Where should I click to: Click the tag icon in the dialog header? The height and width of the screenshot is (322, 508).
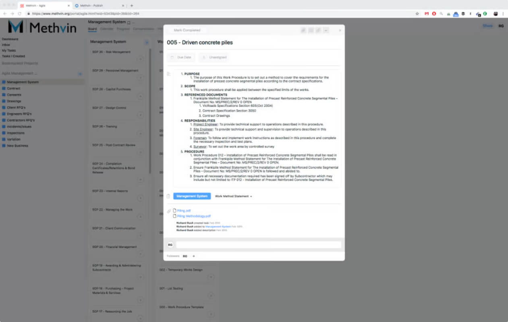[x=303, y=30]
